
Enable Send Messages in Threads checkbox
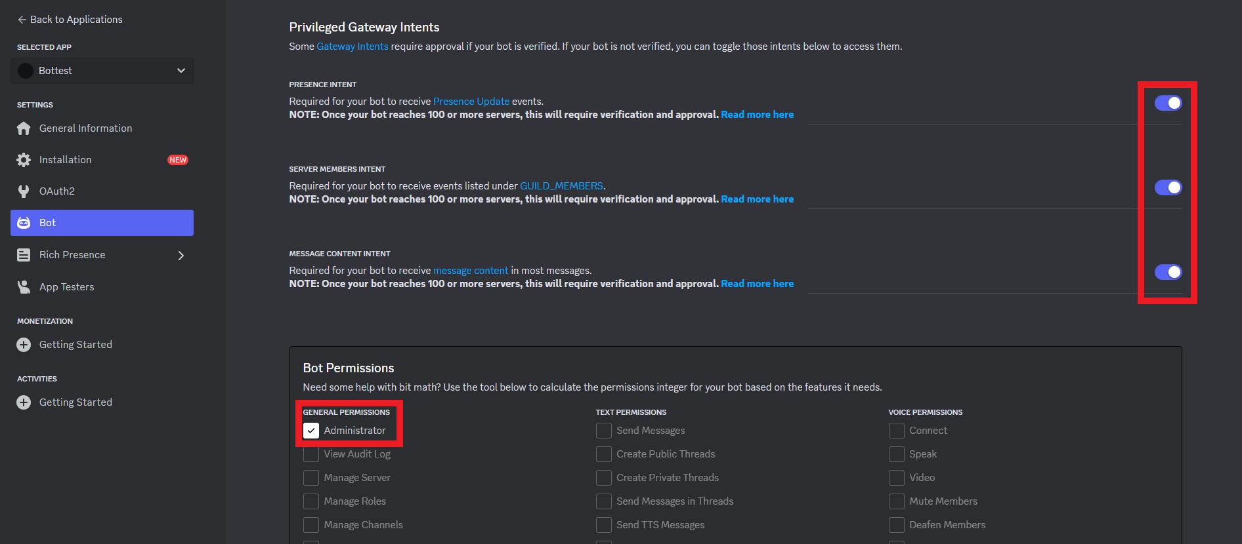(x=604, y=501)
